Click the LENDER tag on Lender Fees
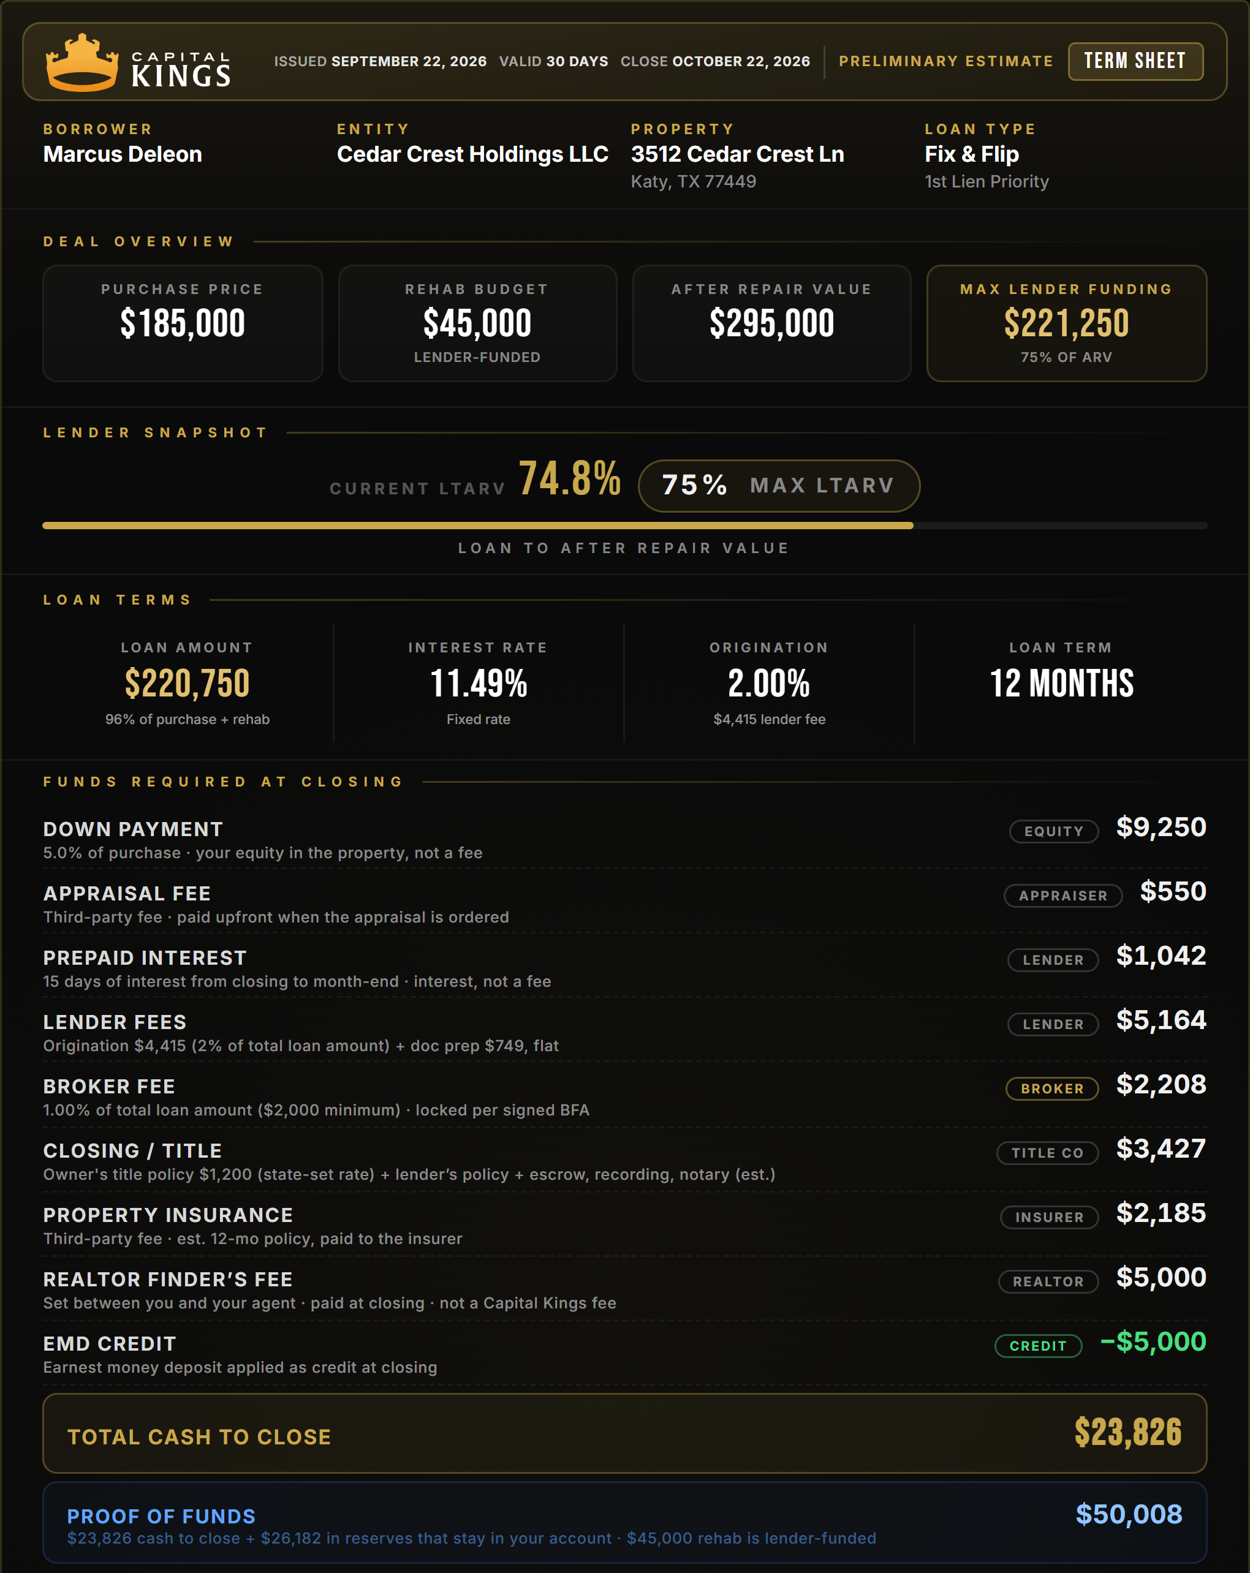1250x1573 pixels. (x=1053, y=1024)
